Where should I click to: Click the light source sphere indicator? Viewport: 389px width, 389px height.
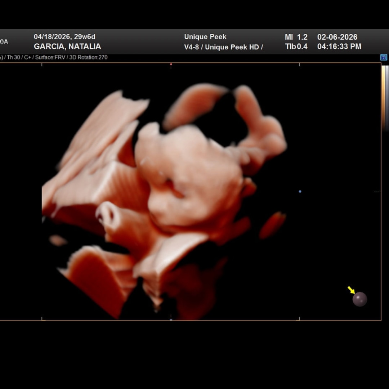coord(359,299)
